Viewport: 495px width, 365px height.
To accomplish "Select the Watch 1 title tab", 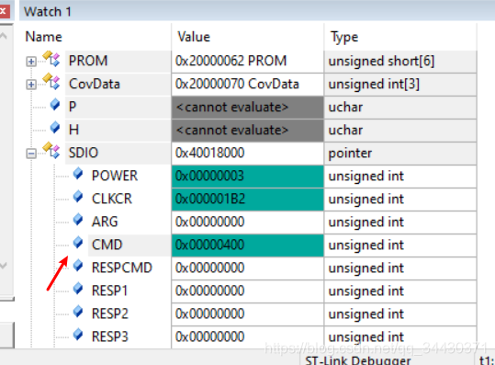I will tap(48, 12).
